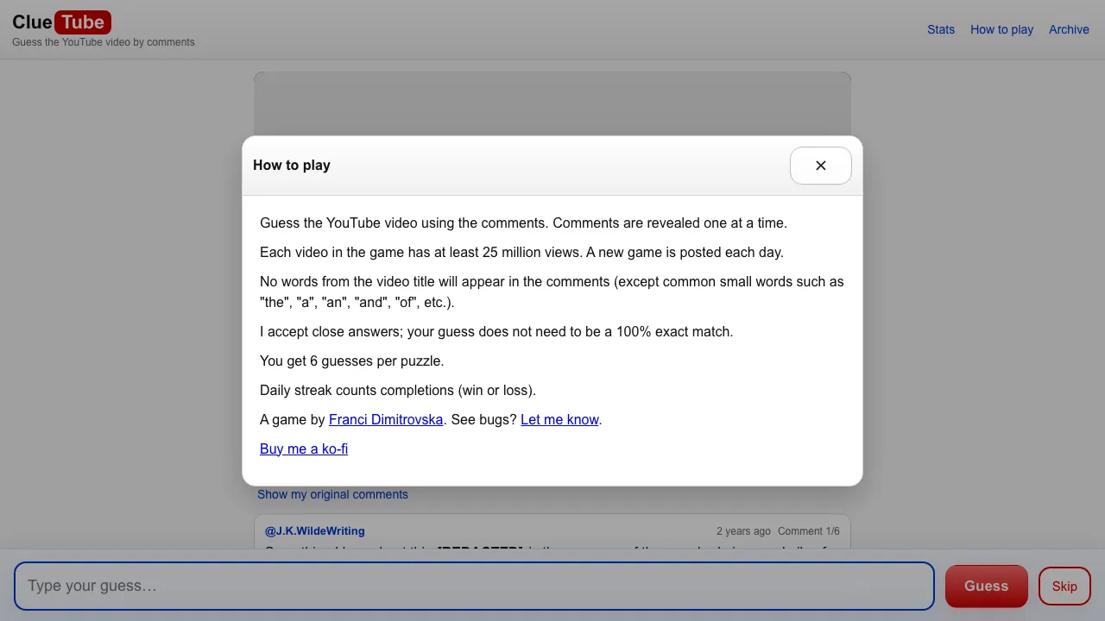This screenshot has height=621, width=1105.
Task: Open the Stats page
Action: tap(941, 29)
